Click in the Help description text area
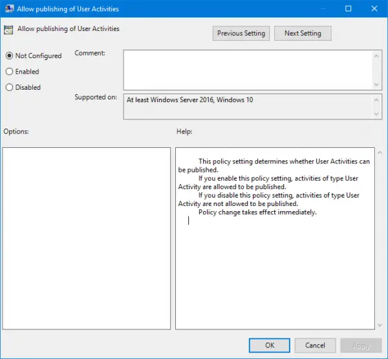 [275, 238]
